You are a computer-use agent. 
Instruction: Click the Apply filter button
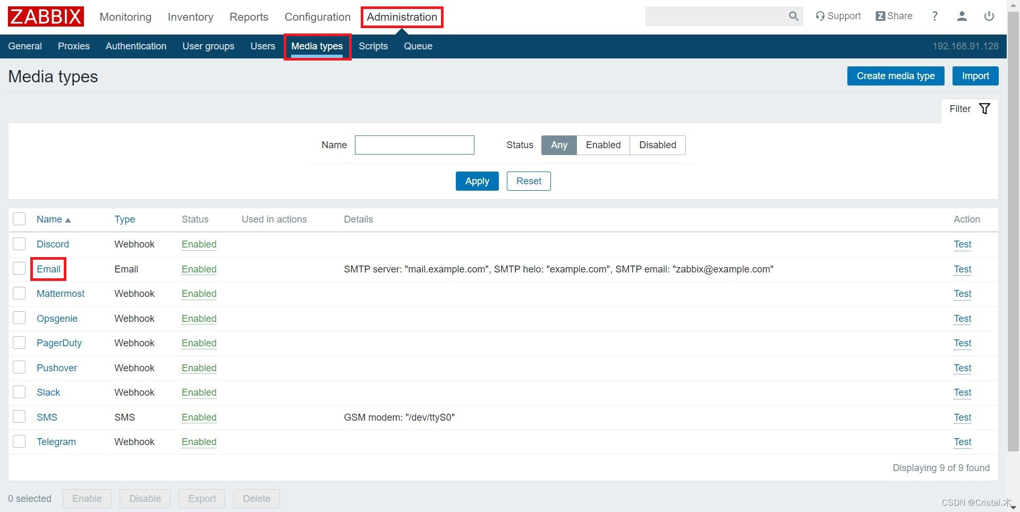coord(477,181)
